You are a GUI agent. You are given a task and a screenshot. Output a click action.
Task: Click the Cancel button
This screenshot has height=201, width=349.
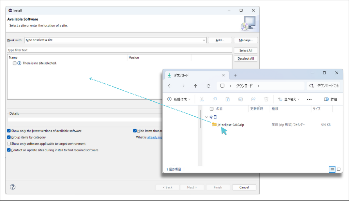[244, 187]
